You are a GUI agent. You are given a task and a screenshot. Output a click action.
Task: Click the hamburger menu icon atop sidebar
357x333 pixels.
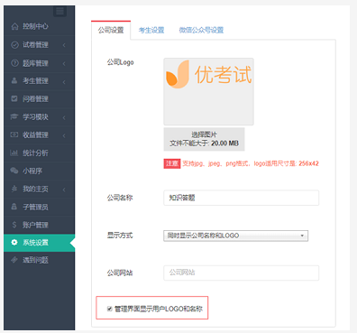click(x=59, y=12)
